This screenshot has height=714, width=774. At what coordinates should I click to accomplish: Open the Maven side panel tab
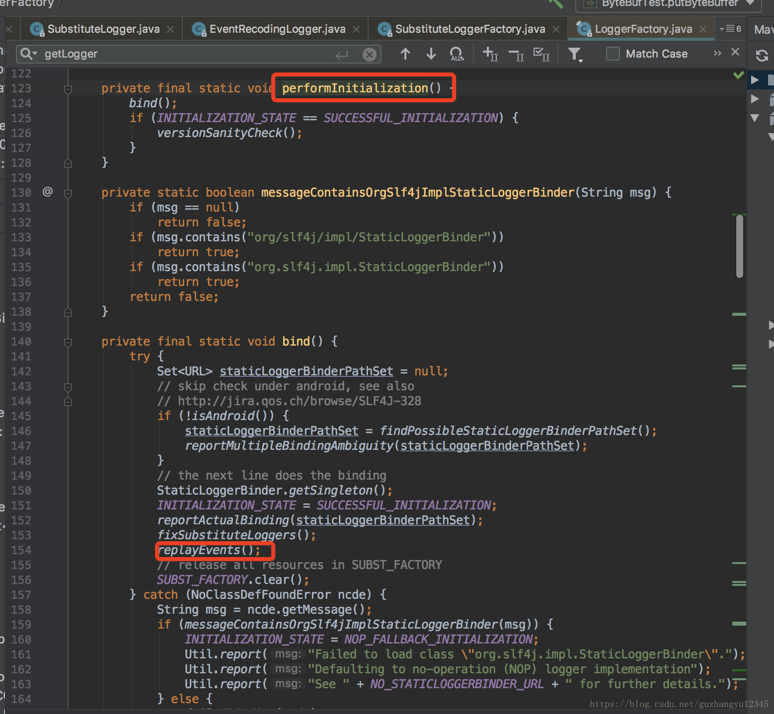pyautogui.click(x=764, y=29)
